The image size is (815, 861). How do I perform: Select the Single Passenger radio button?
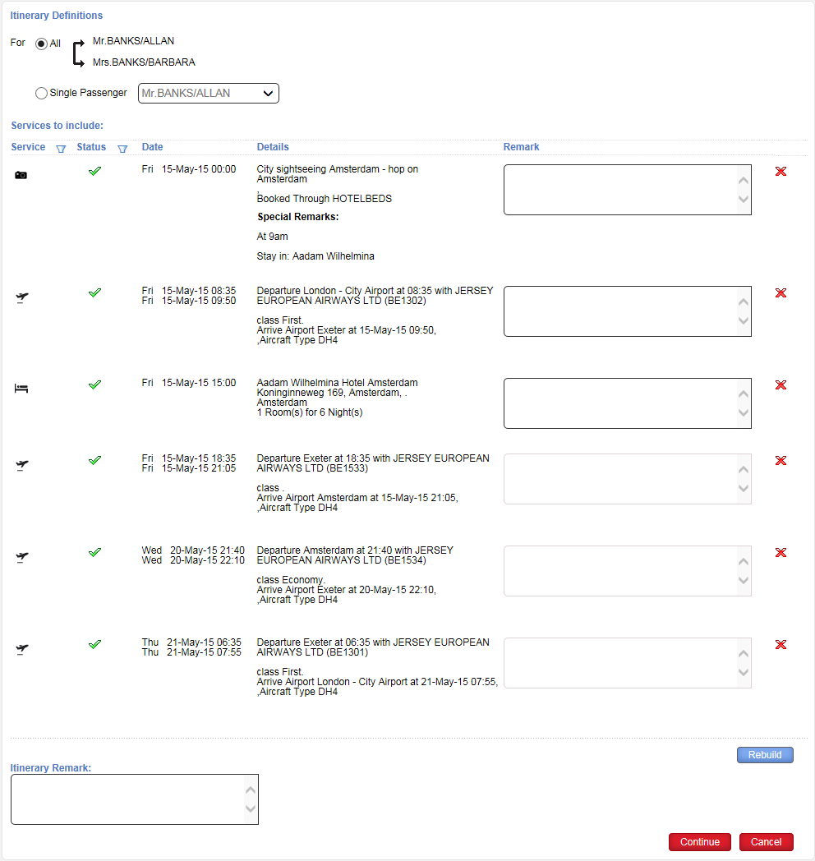click(41, 94)
